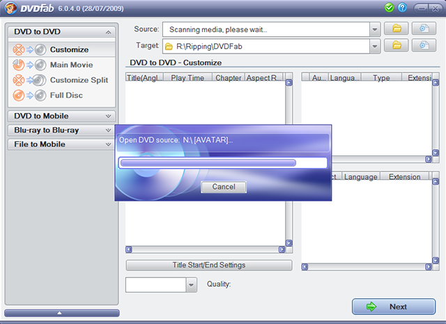Viewport: 446px width, 324px height.
Task: Open help via blue question mark icon
Action: click(402, 8)
